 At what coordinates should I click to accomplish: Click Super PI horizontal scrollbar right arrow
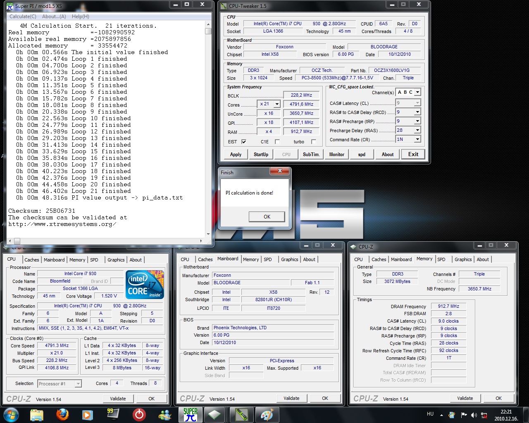(x=201, y=241)
